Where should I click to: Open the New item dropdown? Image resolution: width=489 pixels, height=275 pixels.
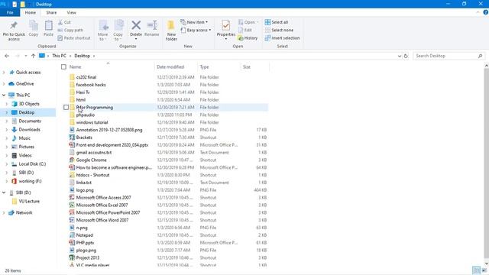click(194, 22)
